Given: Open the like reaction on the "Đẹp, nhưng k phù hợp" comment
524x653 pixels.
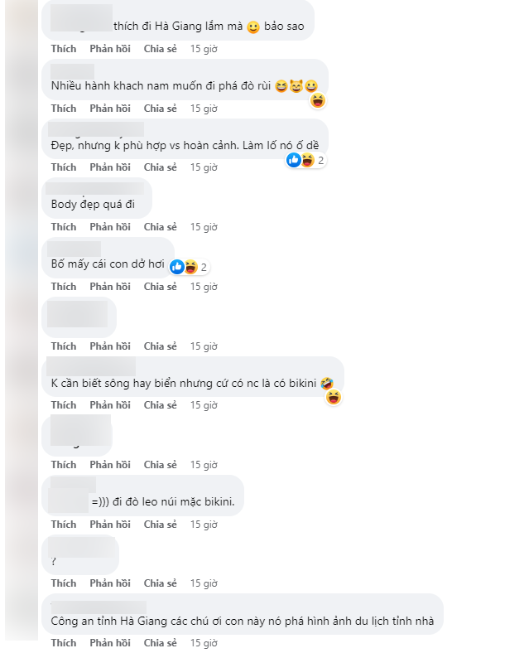Looking at the screenshot, I should tap(294, 160).
